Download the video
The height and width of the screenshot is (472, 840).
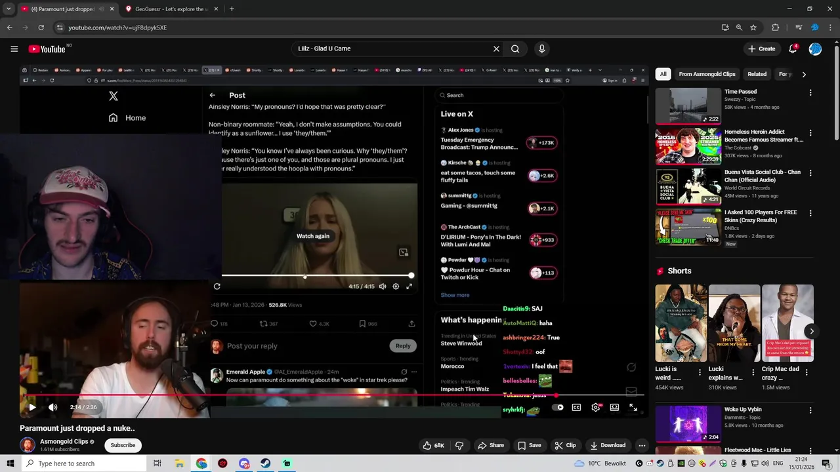pyautogui.click(x=607, y=445)
